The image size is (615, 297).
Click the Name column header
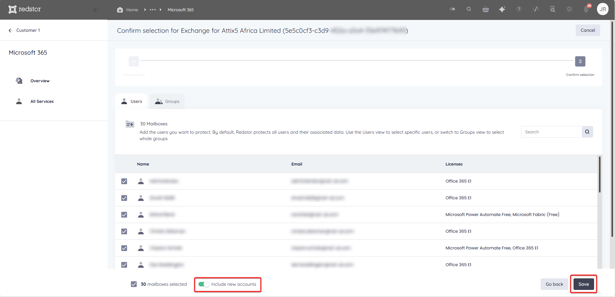(x=143, y=164)
